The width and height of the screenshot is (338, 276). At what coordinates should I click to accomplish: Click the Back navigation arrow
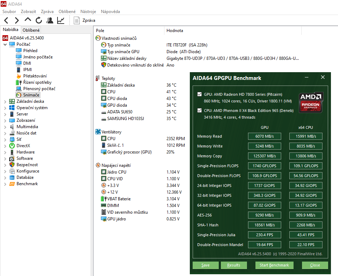click(7, 20)
